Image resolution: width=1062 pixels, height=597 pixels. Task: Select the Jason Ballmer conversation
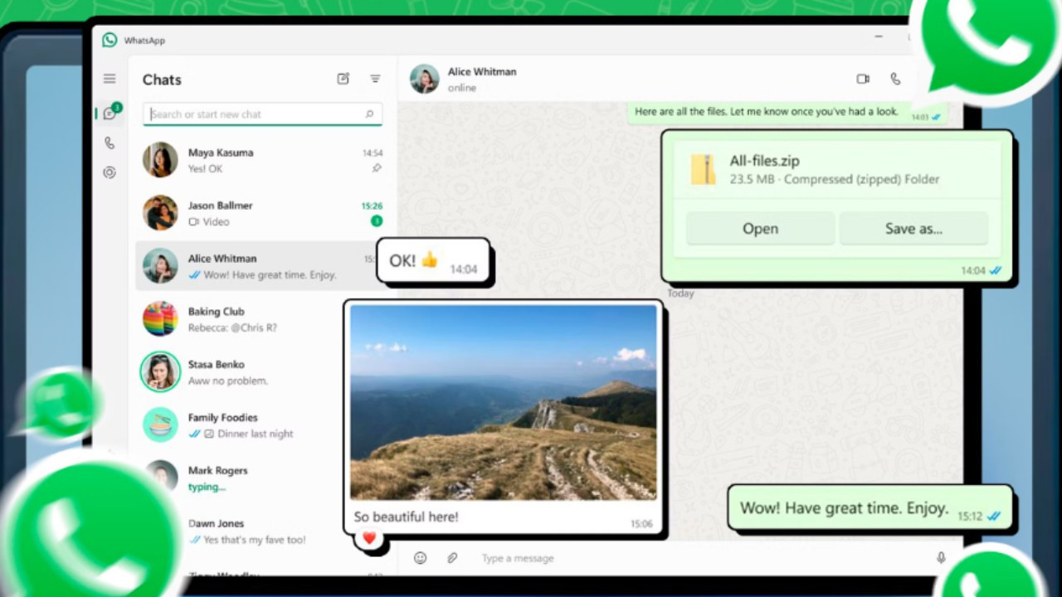coord(249,213)
